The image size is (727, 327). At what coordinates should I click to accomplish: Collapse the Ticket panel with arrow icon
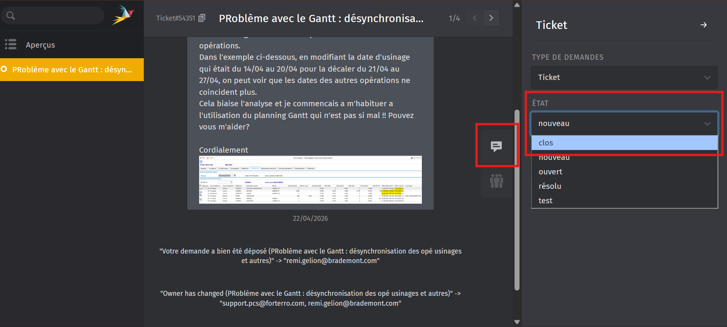[x=704, y=25]
